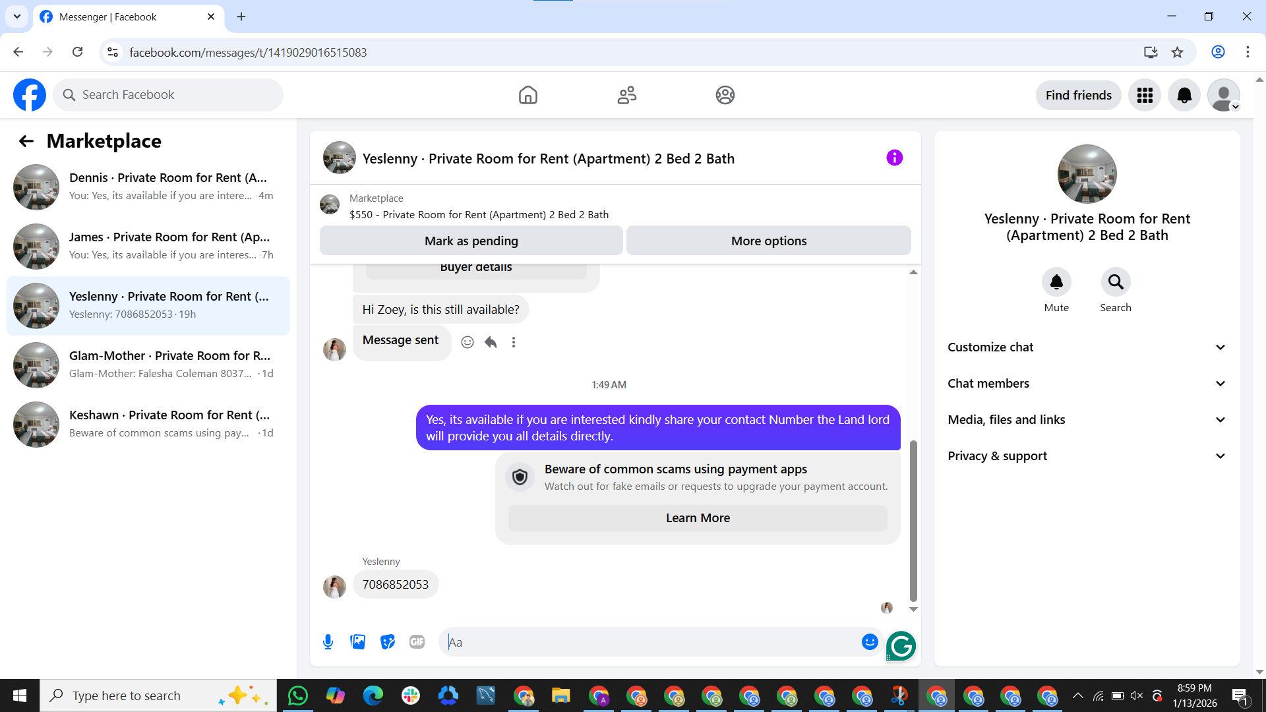Viewport: 1266px width, 712px height.
Task: Open the Friends tab in top navigation
Action: click(626, 95)
